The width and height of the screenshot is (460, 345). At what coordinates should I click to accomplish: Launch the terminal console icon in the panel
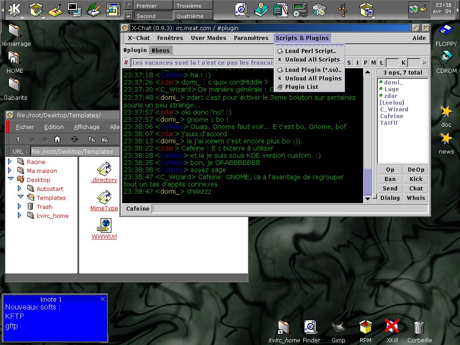pos(74,10)
